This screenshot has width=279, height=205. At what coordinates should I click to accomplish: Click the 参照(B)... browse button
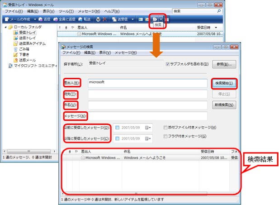coord(224,64)
